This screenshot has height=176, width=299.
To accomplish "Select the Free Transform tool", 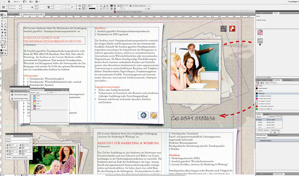I will (5, 30).
